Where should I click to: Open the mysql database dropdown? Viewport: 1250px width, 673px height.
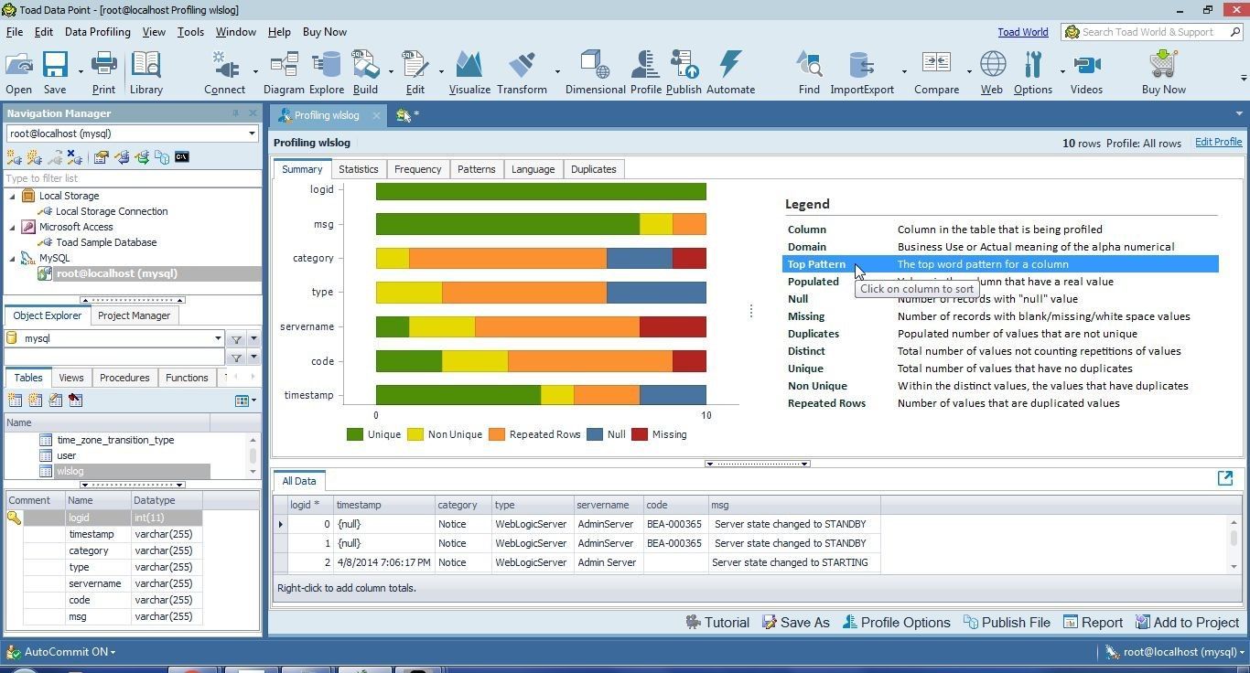[218, 338]
